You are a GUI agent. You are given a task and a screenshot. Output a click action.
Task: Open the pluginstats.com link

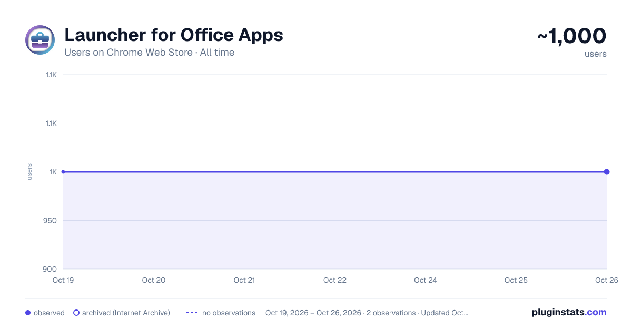569,312
